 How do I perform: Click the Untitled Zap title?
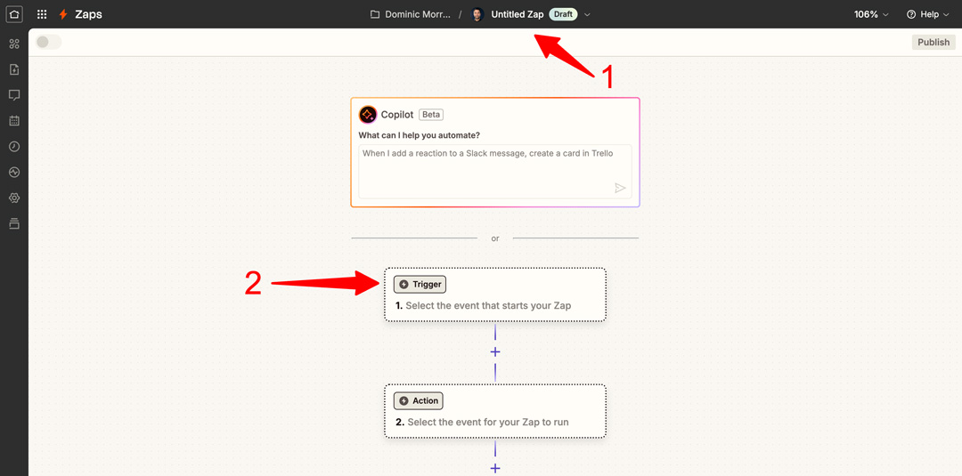tap(518, 14)
